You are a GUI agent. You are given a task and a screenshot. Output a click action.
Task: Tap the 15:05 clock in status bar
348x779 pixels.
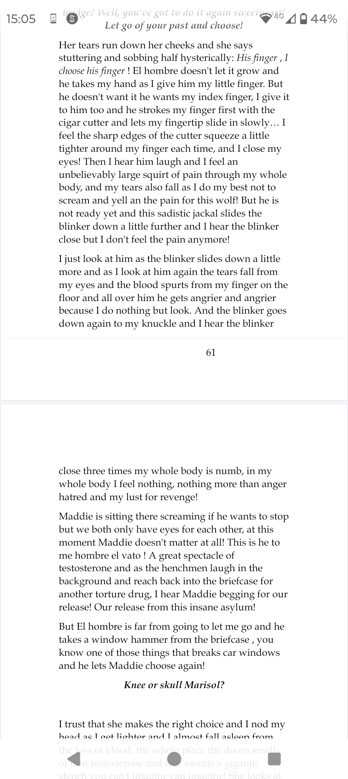click(x=22, y=19)
